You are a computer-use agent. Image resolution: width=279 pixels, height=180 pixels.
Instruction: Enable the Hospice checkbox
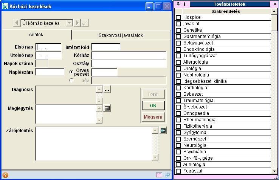178,17
